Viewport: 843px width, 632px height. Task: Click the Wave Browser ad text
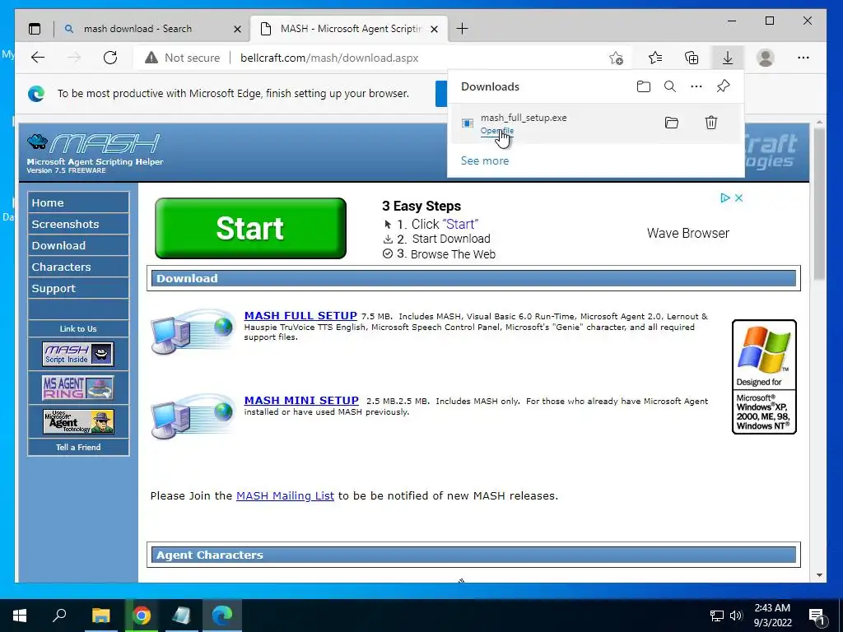[x=687, y=233]
